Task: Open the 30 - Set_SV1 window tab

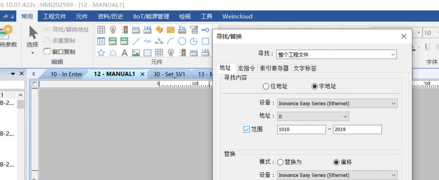Action: tap(169, 74)
